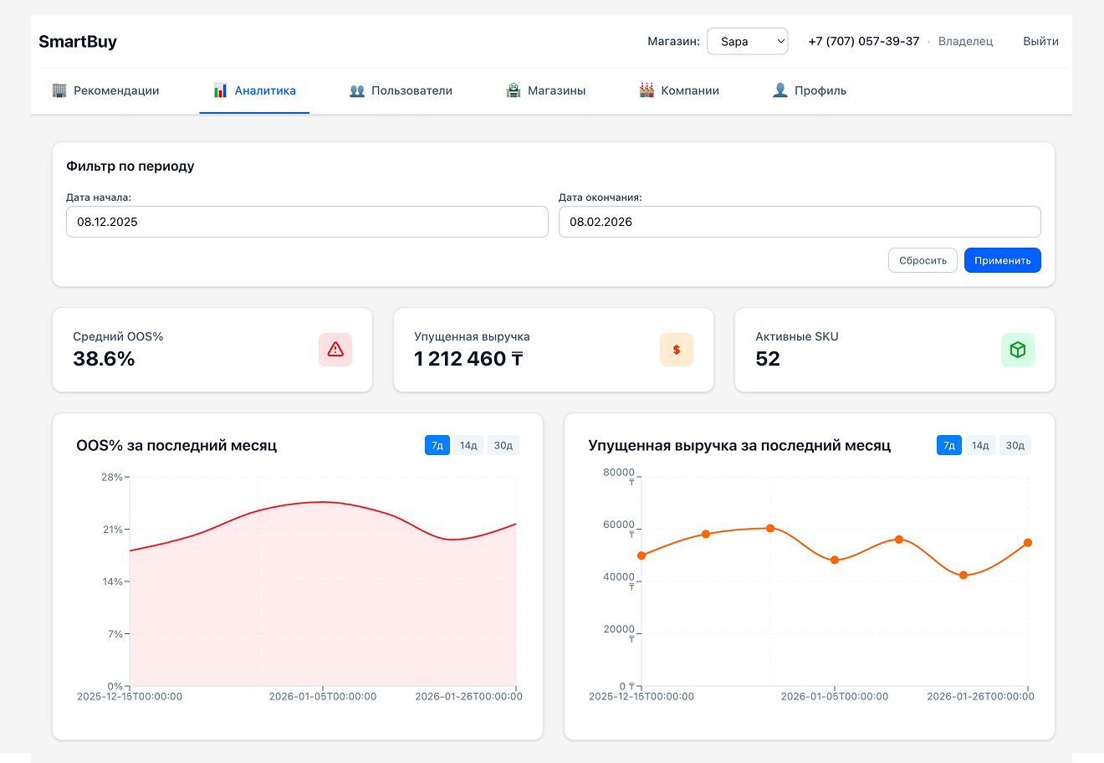Click the factory icon beside Компании

point(647,90)
